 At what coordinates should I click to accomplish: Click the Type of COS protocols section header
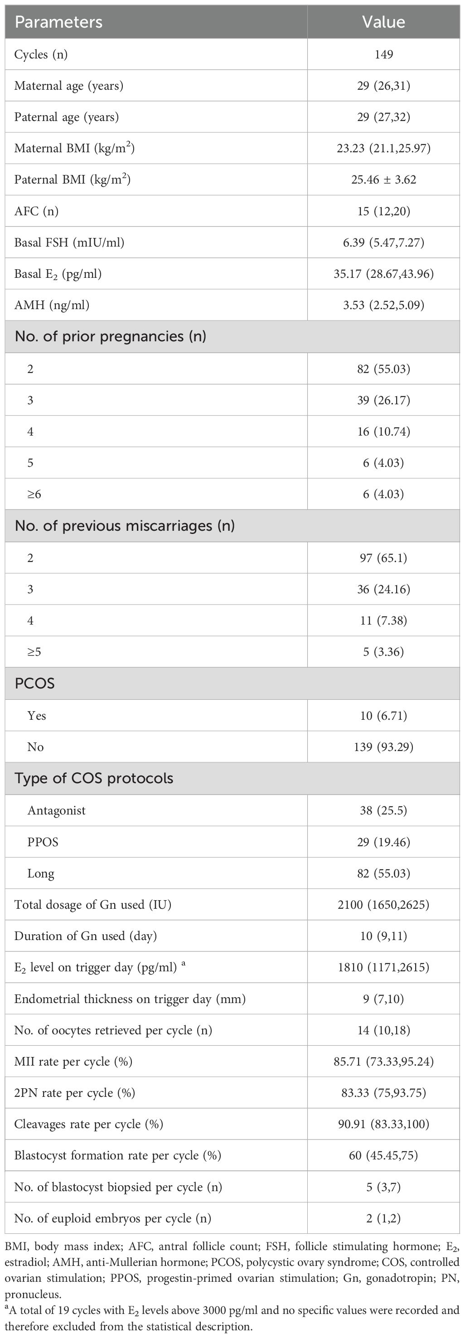coord(93,778)
